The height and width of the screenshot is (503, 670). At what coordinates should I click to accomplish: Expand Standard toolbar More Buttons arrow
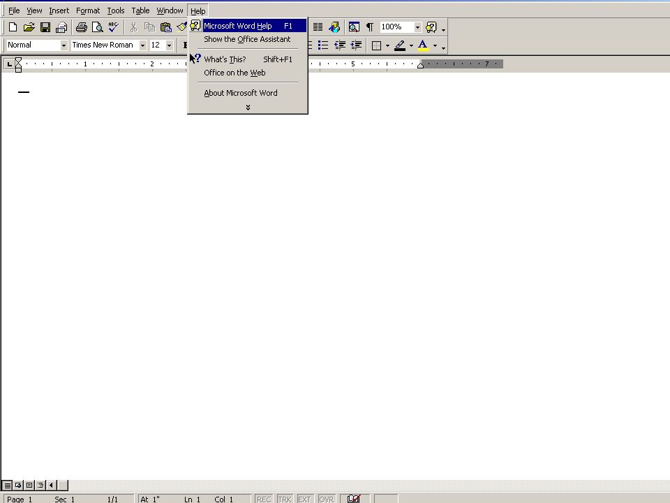[x=443, y=29]
